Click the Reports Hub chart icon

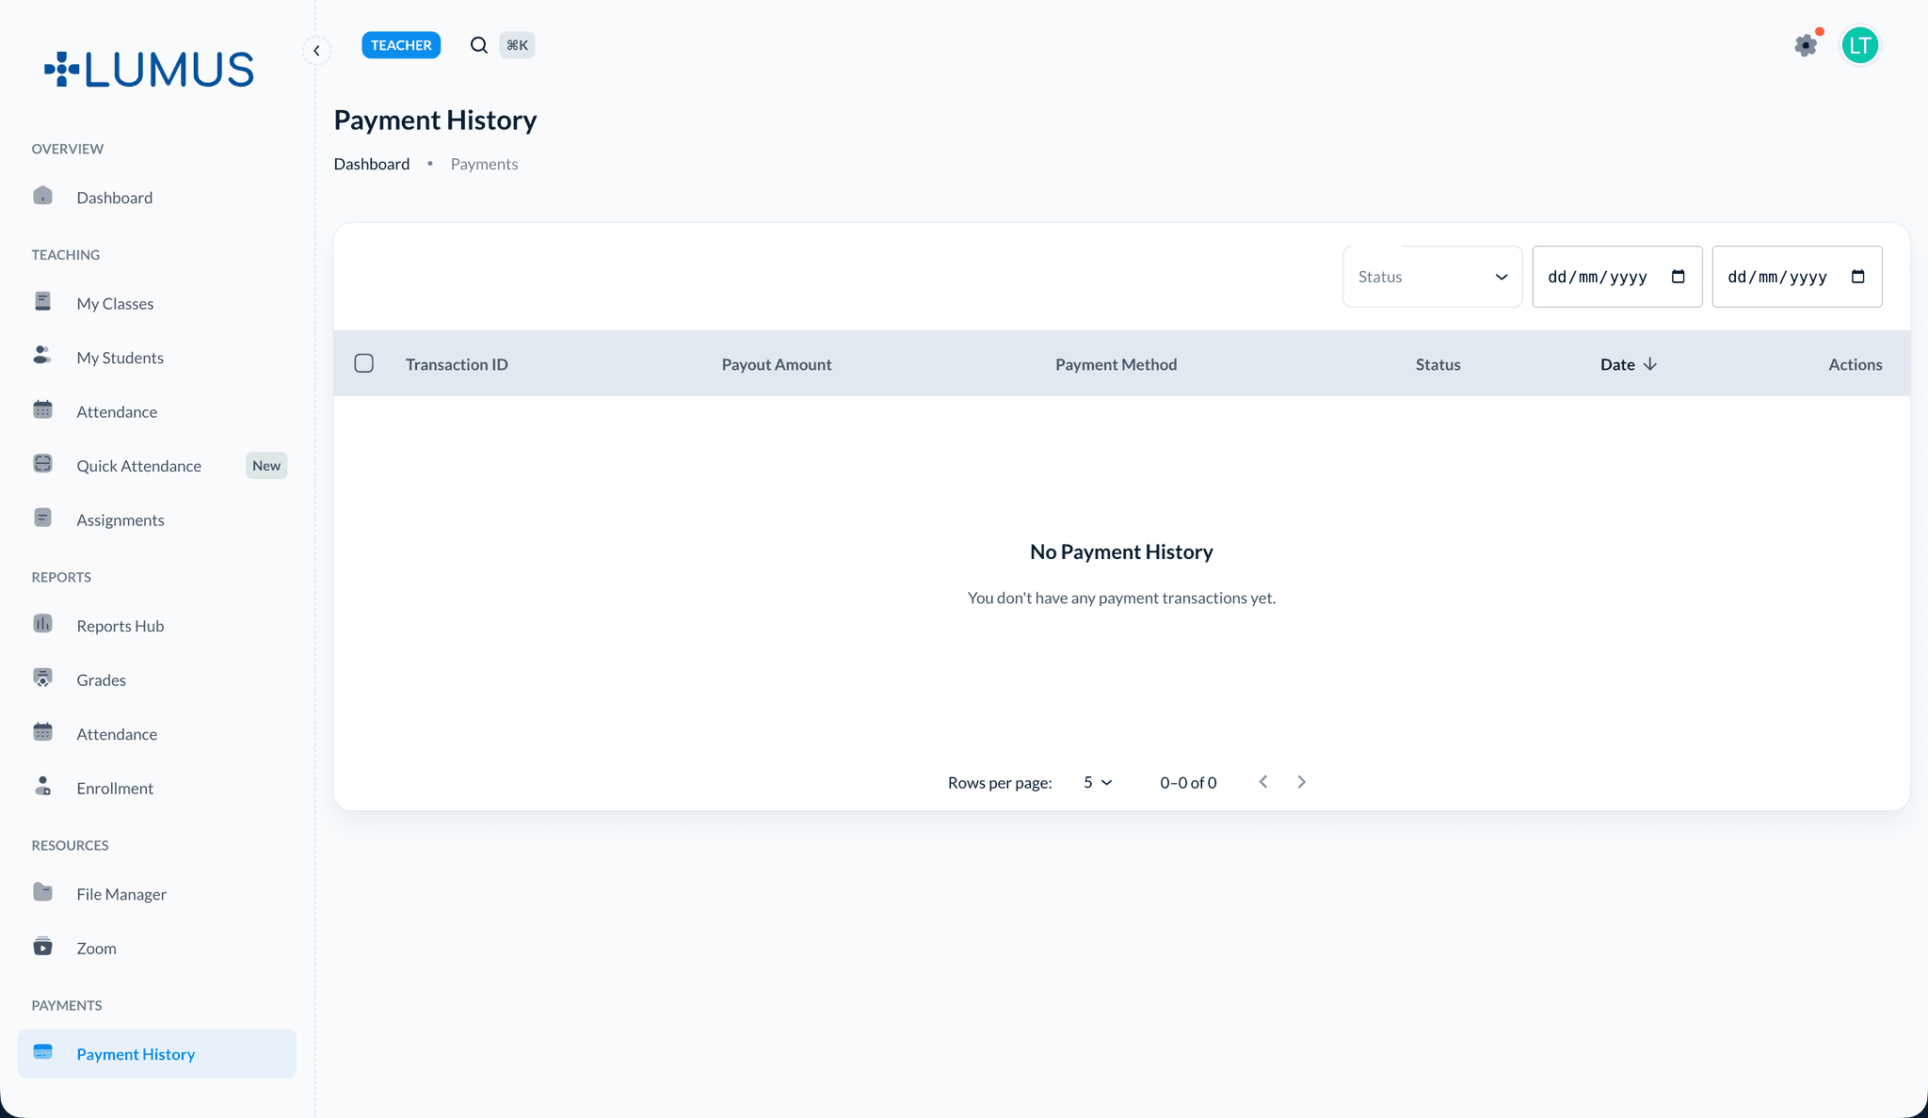(x=42, y=623)
